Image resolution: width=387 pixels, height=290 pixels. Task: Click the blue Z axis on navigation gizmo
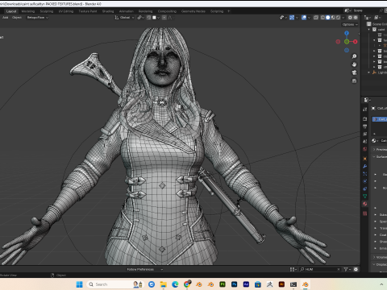347,33
